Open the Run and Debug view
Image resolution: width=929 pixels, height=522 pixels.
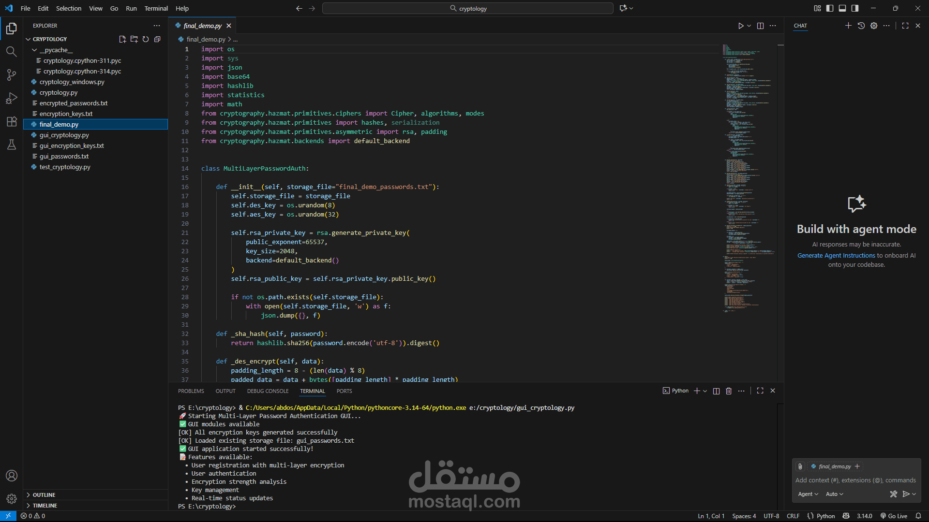pyautogui.click(x=11, y=98)
